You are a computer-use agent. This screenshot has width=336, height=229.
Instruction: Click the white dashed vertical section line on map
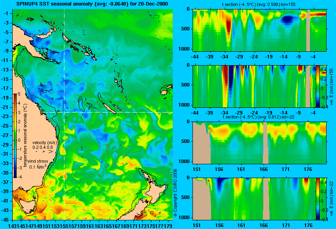pos(64,114)
